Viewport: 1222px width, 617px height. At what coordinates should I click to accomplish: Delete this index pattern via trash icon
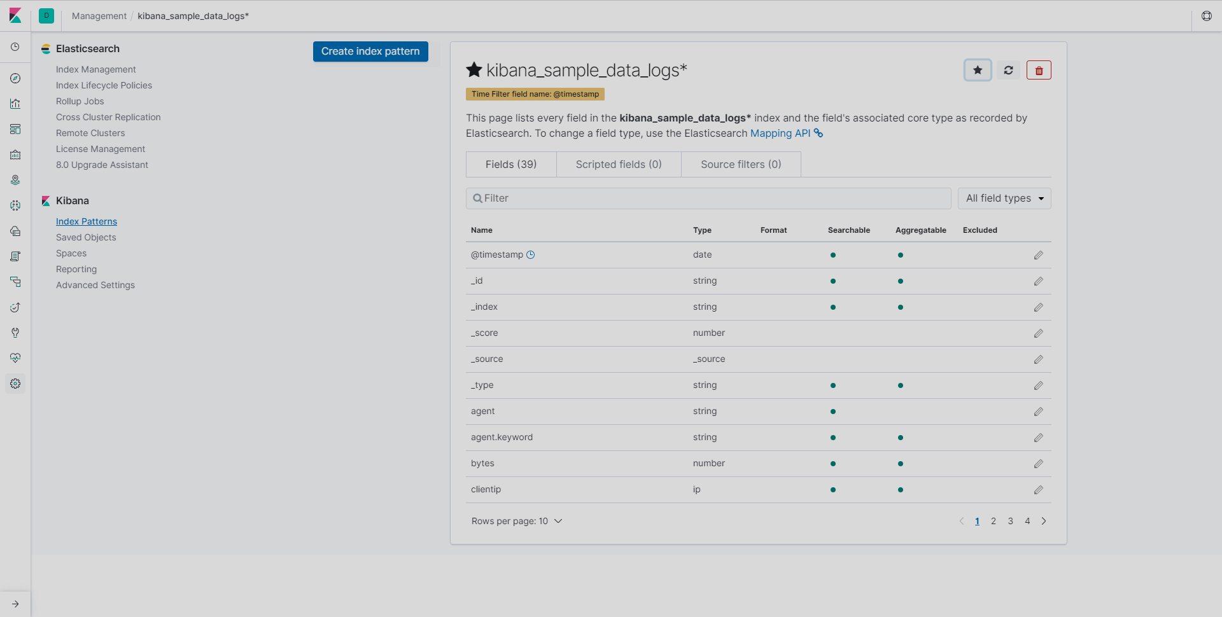click(x=1039, y=70)
